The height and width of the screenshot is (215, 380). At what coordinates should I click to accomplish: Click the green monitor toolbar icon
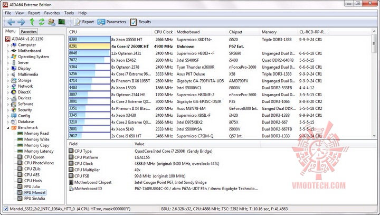click(x=62, y=22)
